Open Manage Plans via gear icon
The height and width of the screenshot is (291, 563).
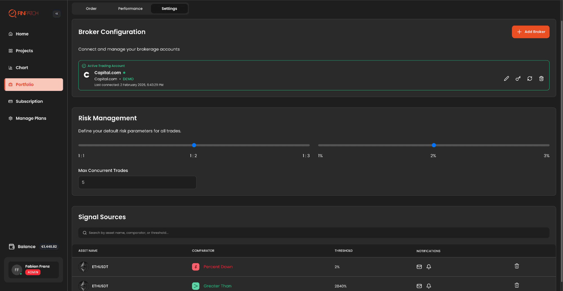coord(10,118)
